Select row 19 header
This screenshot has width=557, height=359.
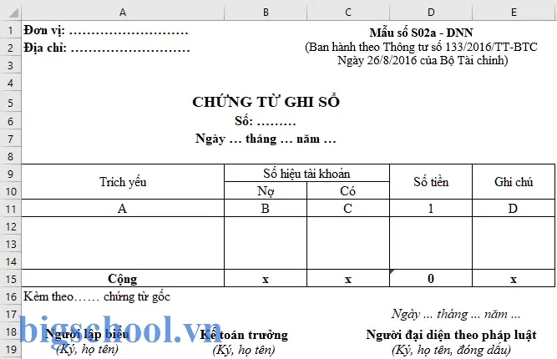click(11, 350)
